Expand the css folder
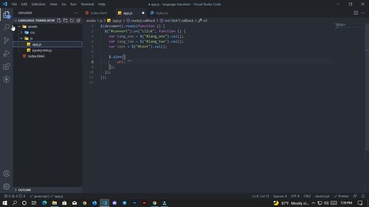 tap(22, 32)
